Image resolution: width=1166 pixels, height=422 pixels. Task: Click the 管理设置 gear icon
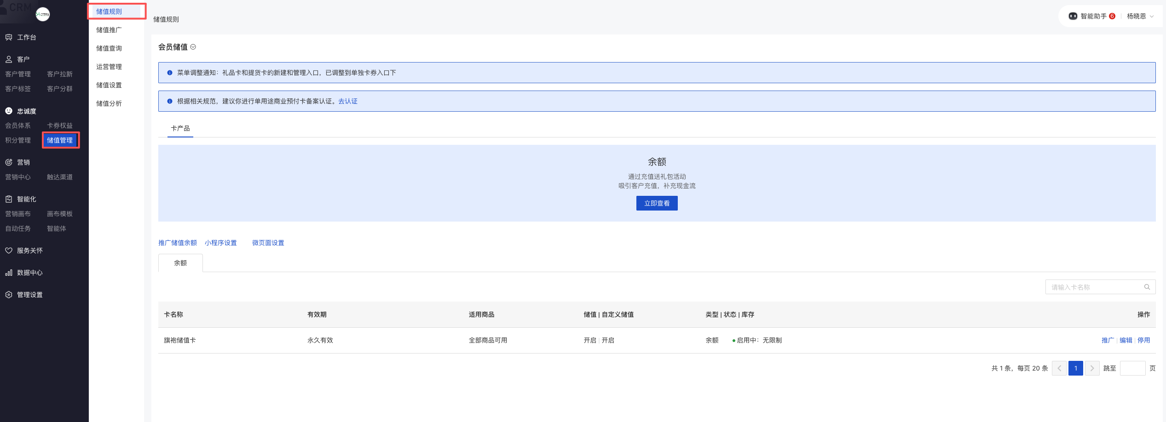[9, 295]
